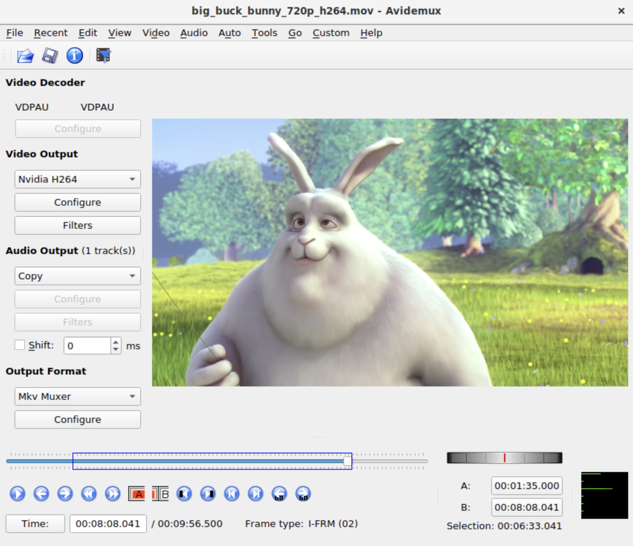Skip forward 60 seconds
This screenshot has width=633, height=546.
[x=303, y=494]
